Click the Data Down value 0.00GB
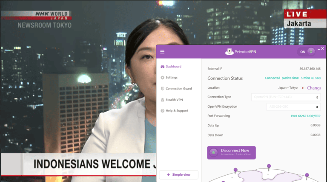 click(x=316, y=135)
